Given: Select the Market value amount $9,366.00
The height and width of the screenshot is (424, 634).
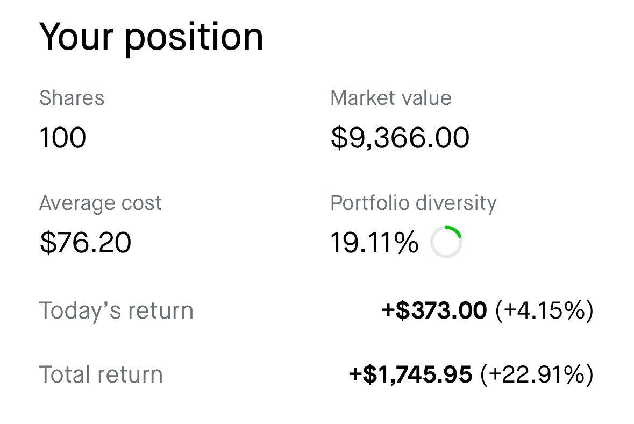Looking at the screenshot, I should pos(400,137).
